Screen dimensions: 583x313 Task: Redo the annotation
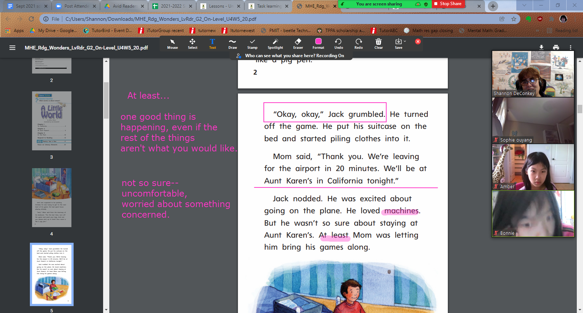pyautogui.click(x=359, y=44)
